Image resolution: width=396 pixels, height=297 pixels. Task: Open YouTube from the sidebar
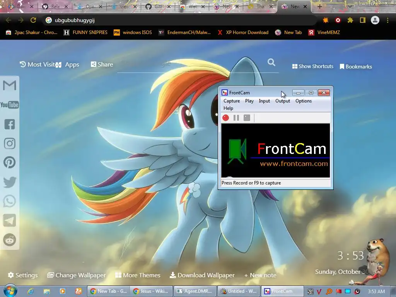10,104
